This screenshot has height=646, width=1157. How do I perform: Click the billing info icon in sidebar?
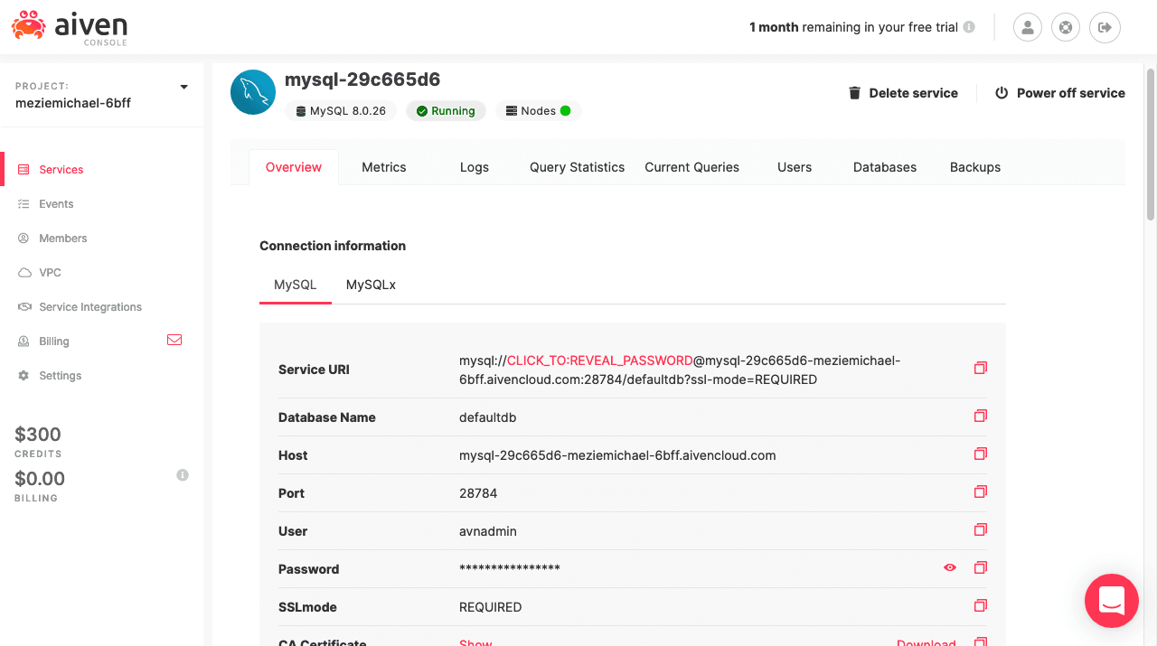[183, 475]
